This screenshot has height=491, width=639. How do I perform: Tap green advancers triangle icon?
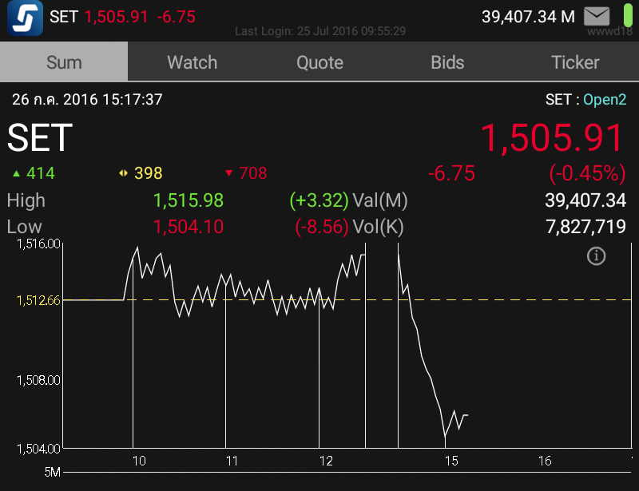coord(16,173)
